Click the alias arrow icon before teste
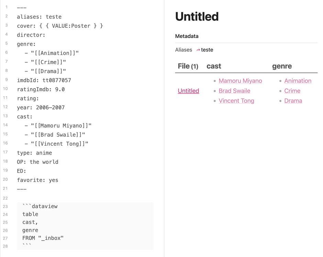 pyautogui.click(x=198, y=50)
